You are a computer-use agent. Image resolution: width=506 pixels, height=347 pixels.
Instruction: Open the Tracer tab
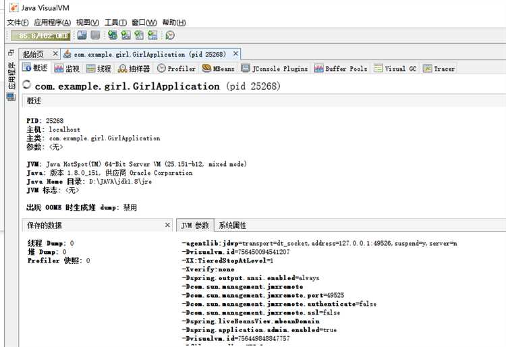pyautogui.click(x=439, y=68)
